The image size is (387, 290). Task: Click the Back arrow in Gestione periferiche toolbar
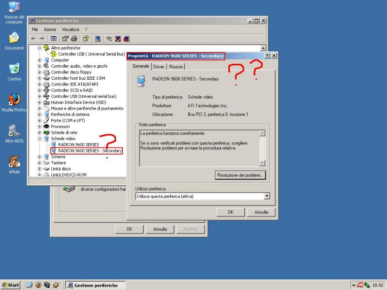pos(33,39)
